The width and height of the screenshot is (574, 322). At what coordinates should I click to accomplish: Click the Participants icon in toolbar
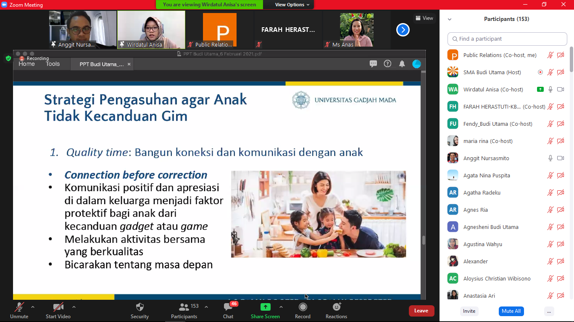184,307
